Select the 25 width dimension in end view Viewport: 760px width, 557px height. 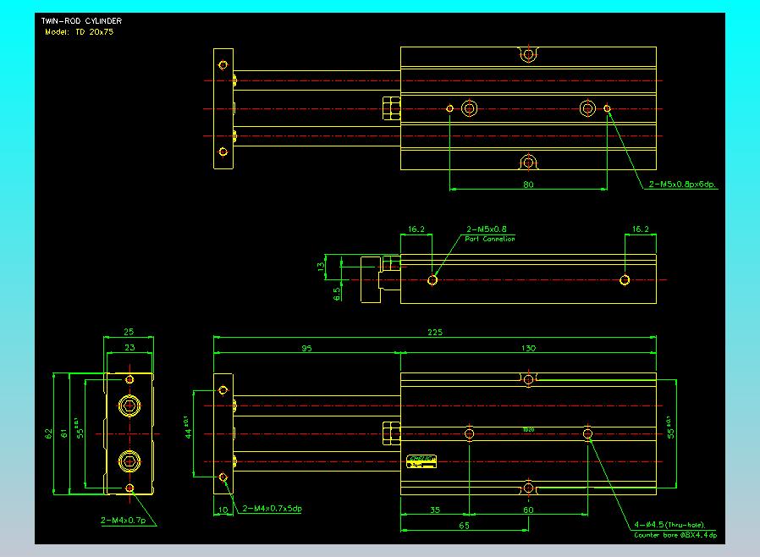click(x=129, y=332)
